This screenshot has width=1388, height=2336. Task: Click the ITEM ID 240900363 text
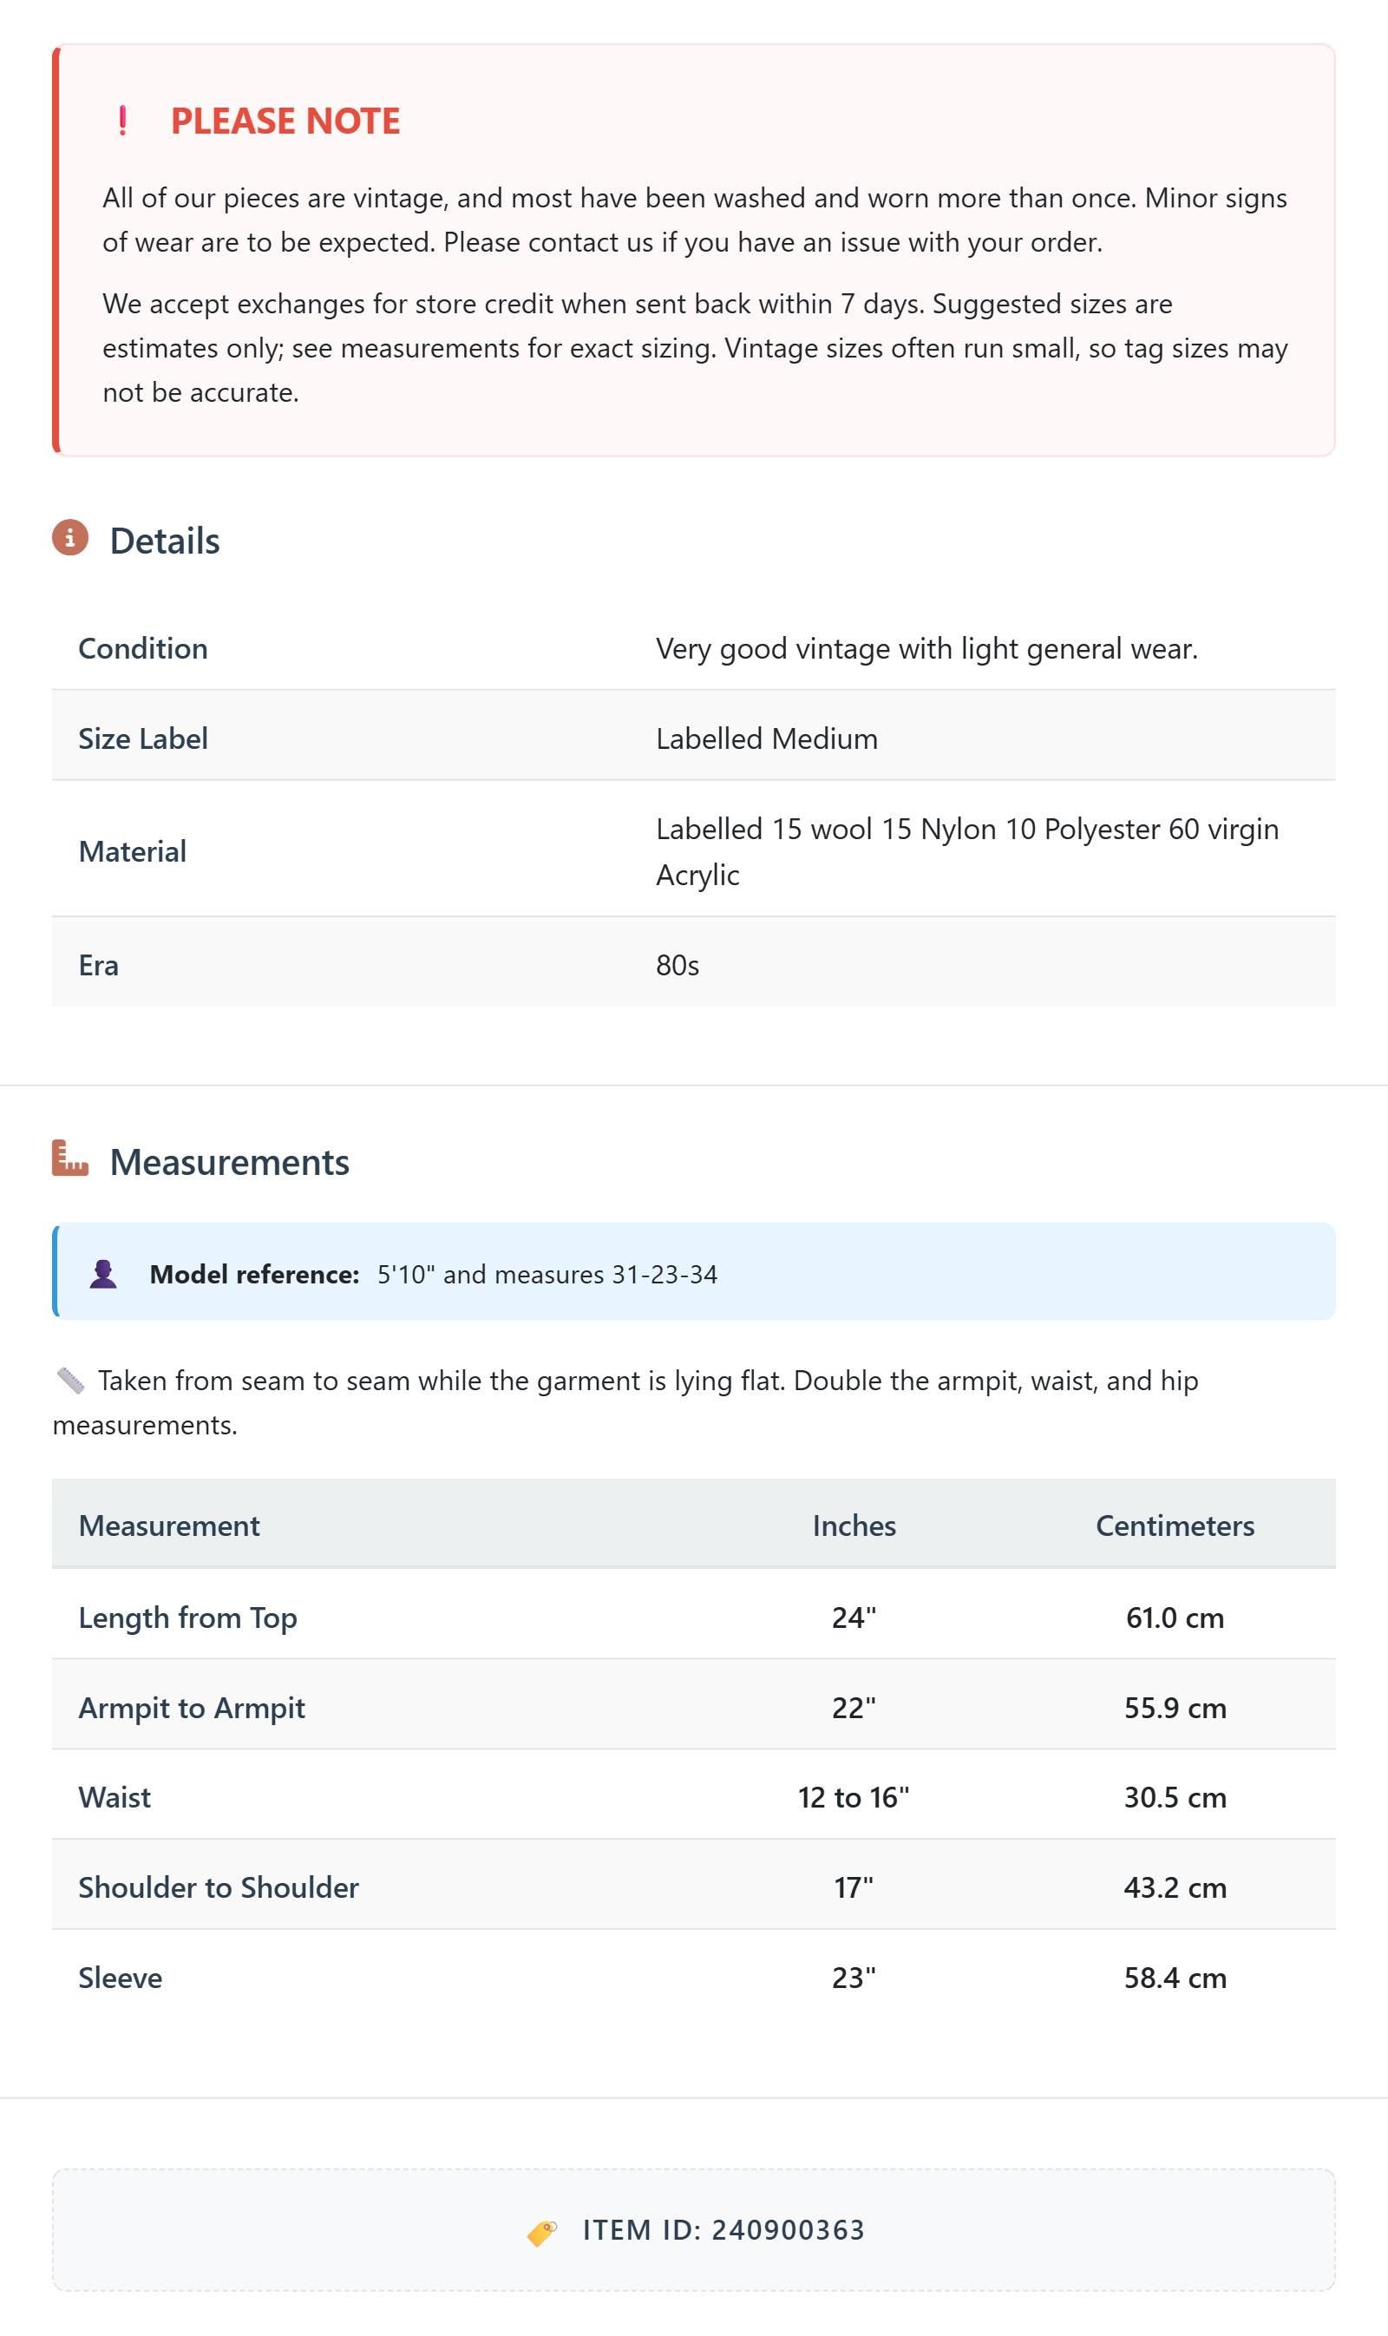[724, 2230]
